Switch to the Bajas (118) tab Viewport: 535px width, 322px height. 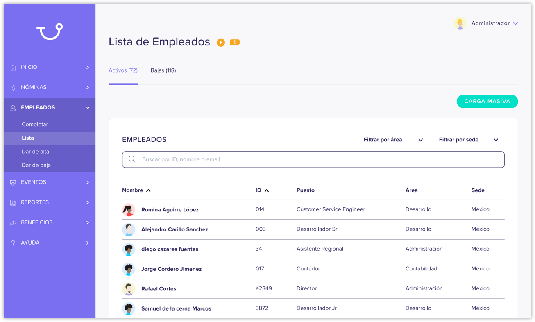click(x=163, y=70)
